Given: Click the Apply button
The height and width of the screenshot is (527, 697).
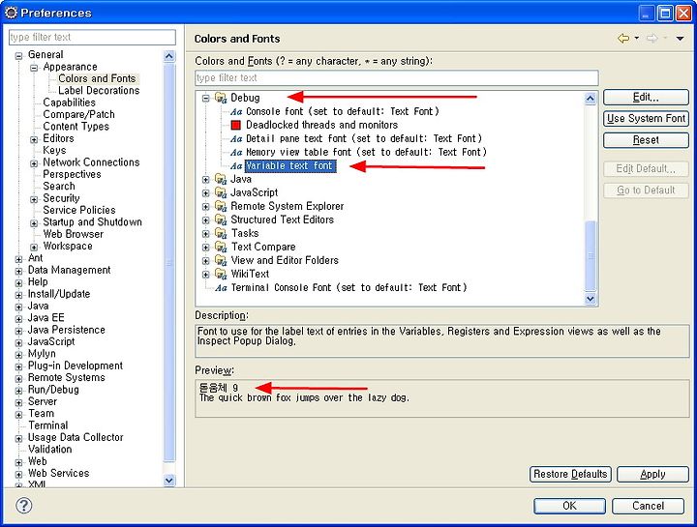Looking at the screenshot, I should pyautogui.click(x=652, y=474).
